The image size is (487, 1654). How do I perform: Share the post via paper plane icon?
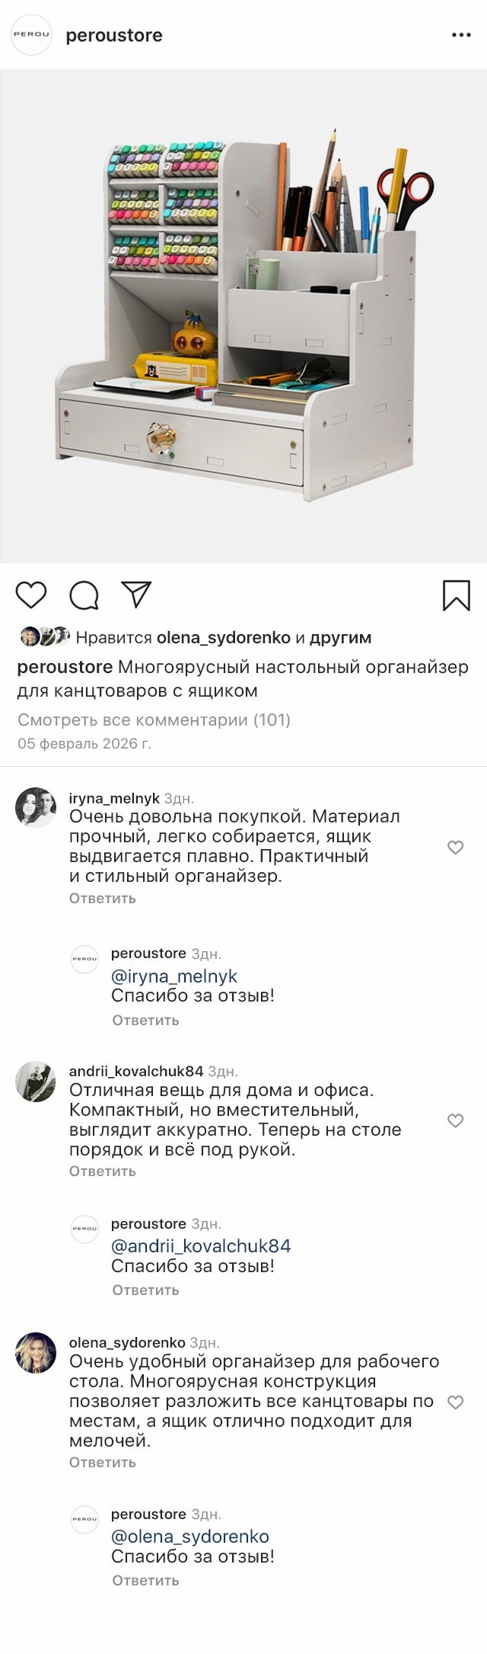point(137,595)
